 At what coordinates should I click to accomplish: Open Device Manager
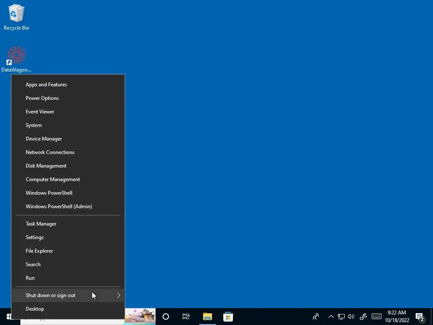[x=68, y=139]
